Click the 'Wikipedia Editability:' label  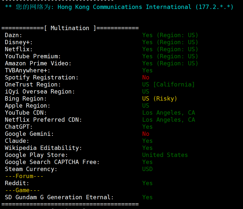pos(43,148)
